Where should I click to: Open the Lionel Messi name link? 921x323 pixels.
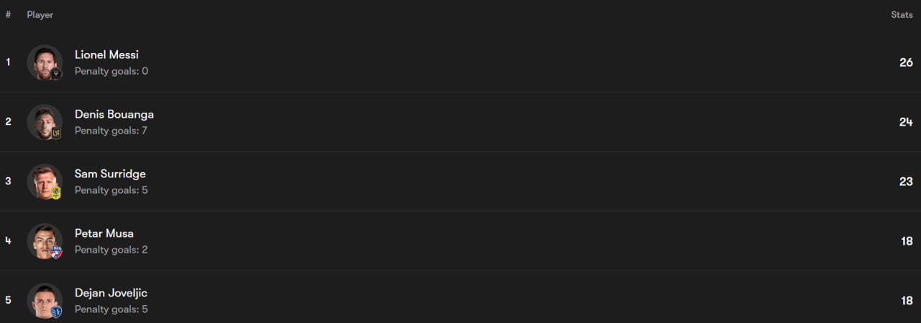pos(106,55)
